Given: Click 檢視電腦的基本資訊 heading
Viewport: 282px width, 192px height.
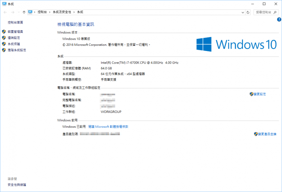Looking at the screenshot, I should point(76,24).
